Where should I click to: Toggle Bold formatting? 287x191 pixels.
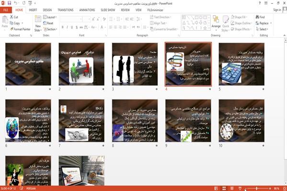point(63,27)
